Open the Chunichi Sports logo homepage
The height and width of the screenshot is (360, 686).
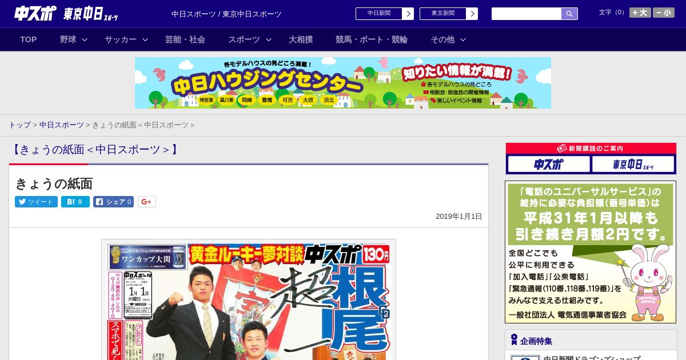(35, 13)
